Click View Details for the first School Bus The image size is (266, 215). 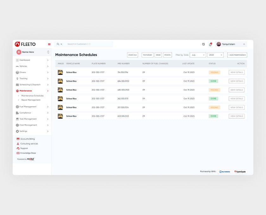pos(237,72)
